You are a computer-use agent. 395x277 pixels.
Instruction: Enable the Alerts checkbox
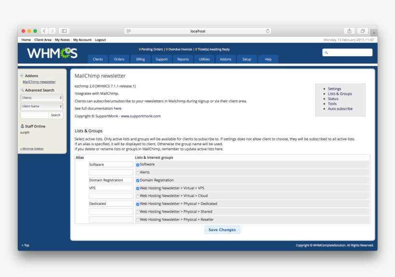tap(137, 172)
